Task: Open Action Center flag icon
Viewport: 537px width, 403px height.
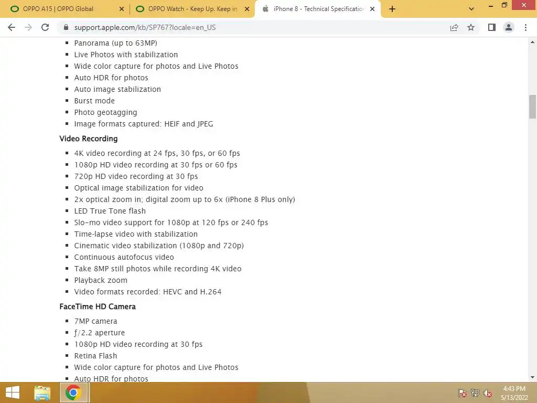Action: tap(462, 393)
